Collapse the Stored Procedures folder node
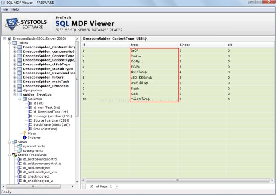Viewport: 276px width, 195px height. coord(10,155)
